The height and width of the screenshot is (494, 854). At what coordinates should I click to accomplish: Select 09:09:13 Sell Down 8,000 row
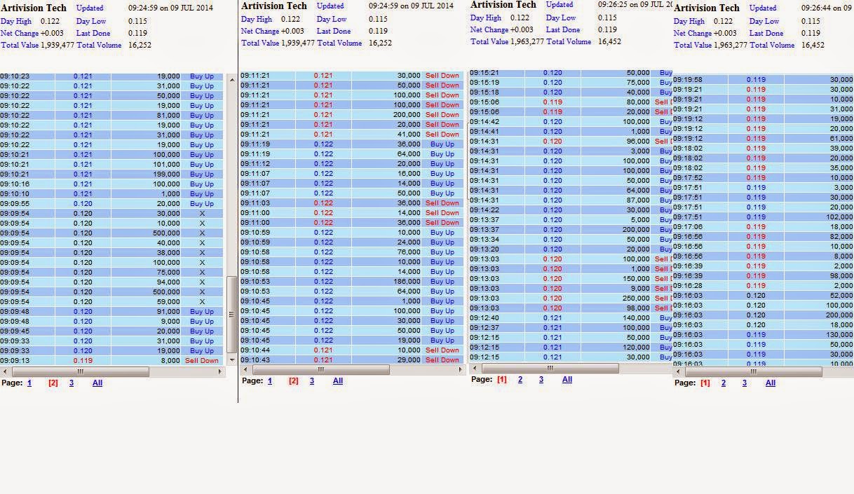tap(111, 361)
